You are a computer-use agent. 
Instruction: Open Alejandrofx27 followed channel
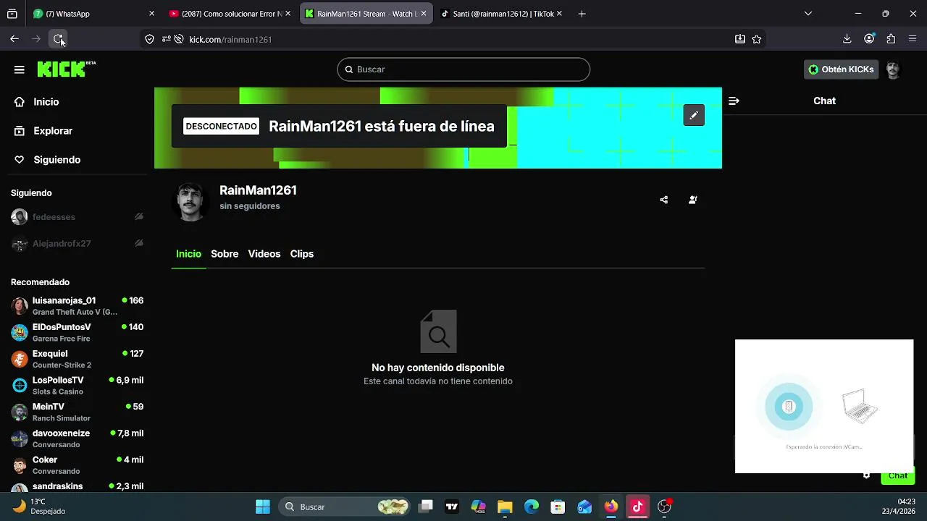77,244
